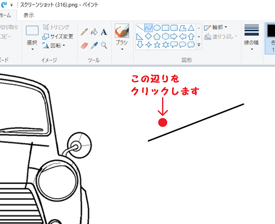Select the Oval callout shape
275x224 pixels.
tap(183, 45)
